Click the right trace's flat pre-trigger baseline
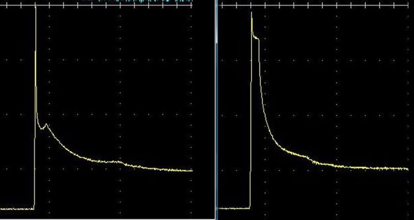 pos(234,209)
